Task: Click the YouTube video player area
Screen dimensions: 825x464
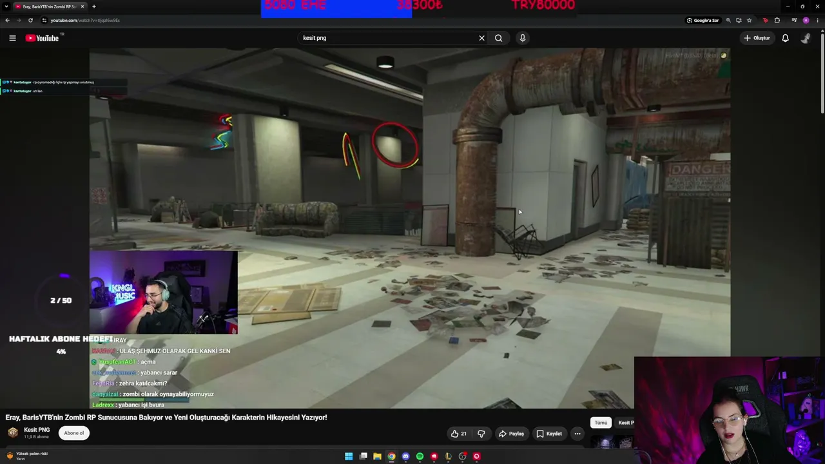Action: coord(410,229)
